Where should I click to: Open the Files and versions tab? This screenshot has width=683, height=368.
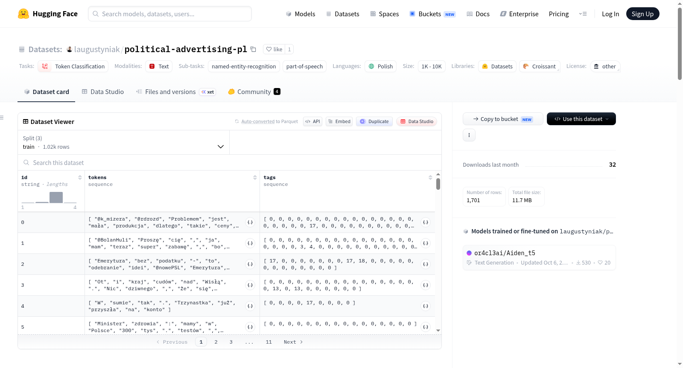(176, 92)
